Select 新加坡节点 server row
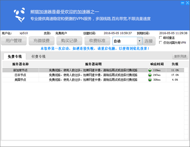Image resolution: width=190 pixels, height=147 pixels. pos(93,70)
